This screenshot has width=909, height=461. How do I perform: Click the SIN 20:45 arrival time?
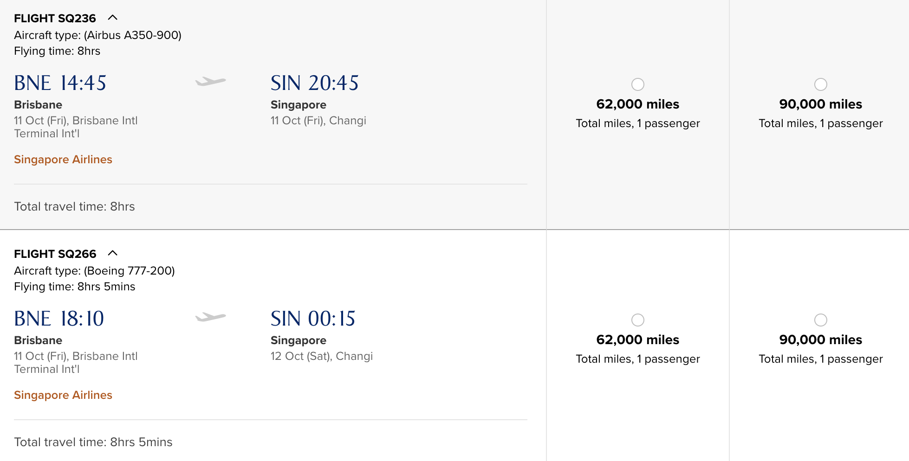(315, 83)
